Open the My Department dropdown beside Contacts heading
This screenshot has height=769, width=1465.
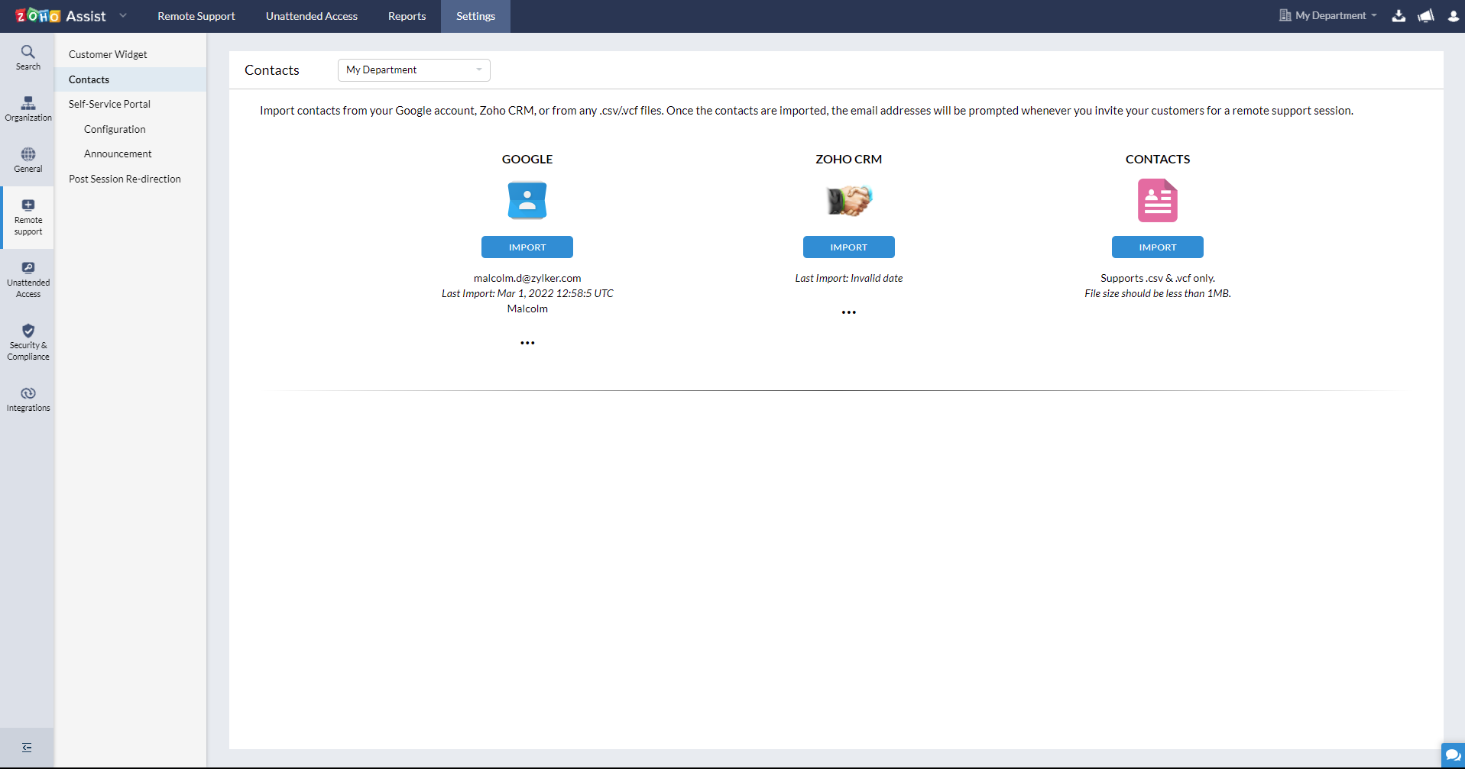tap(413, 69)
